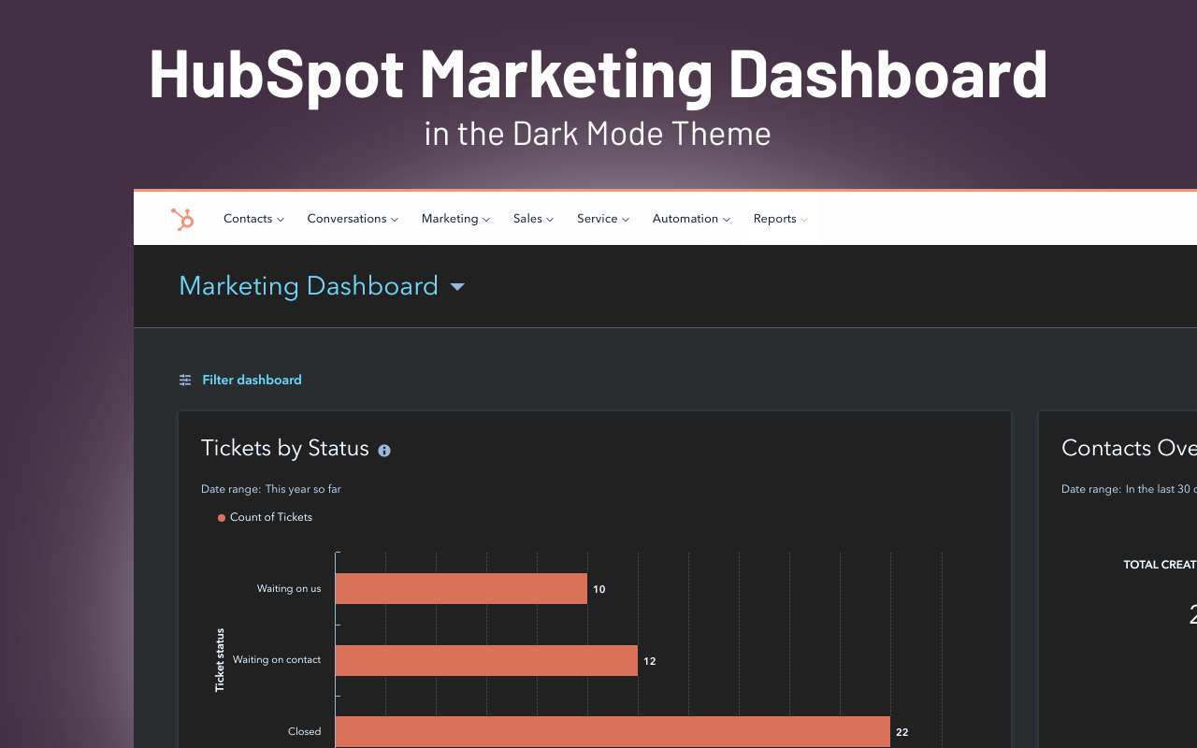Open the Service menu
Viewport: 1197px width, 748px height.
coord(603,219)
